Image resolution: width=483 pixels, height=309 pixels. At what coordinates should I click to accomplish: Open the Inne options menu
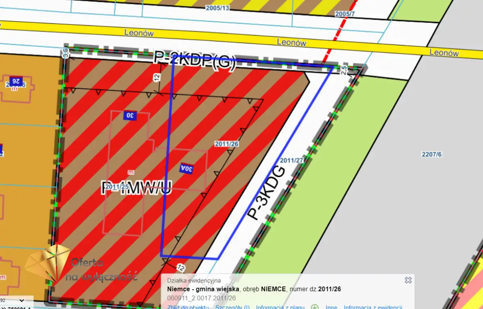click(331, 307)
